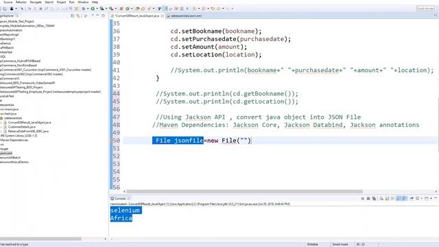Expand RetrieveDataFromDB_JDBC.java tree node
439x247 pixels.
pos(1,131)
